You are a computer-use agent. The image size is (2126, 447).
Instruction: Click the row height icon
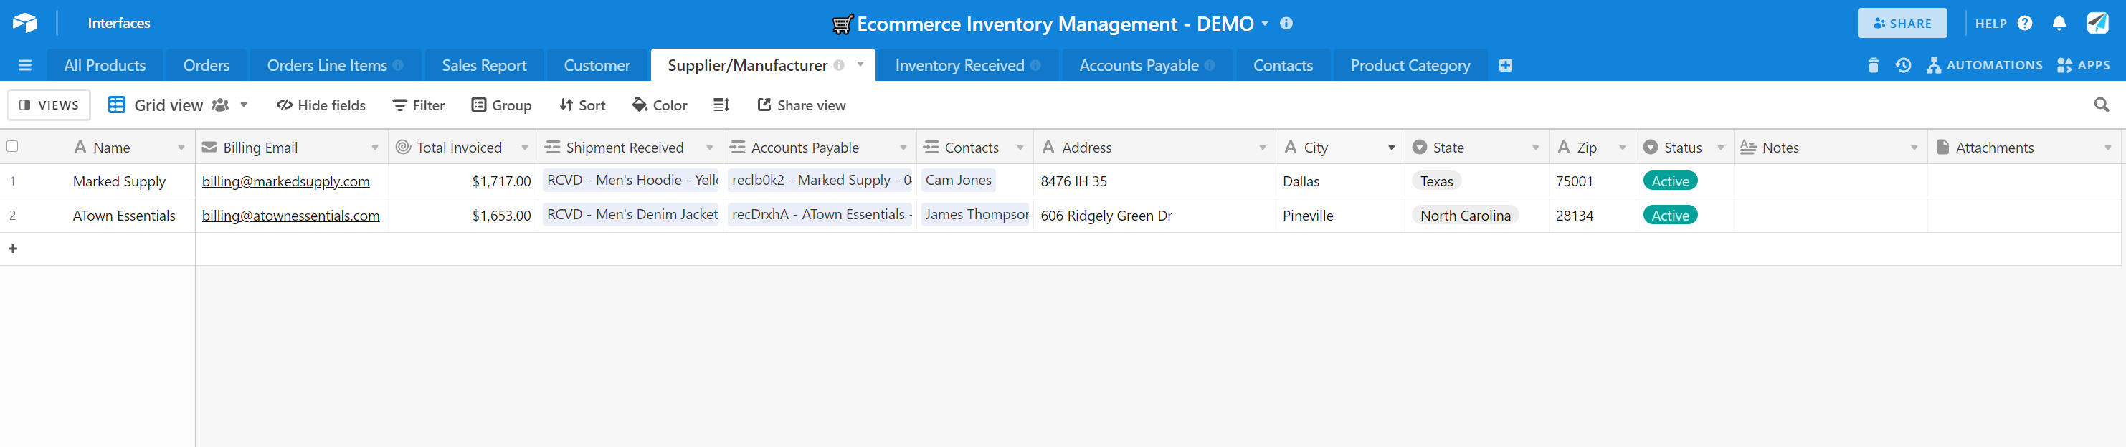pyautogui.click(x=721, y=105)
